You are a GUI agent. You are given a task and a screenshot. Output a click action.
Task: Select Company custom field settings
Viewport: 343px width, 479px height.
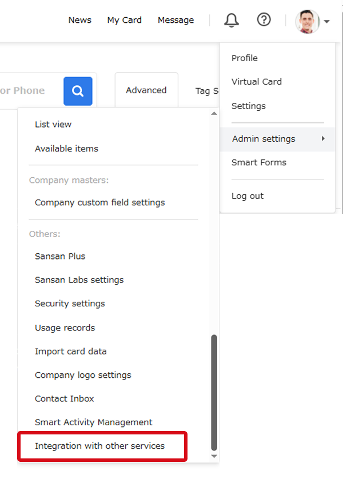(100, 202)
